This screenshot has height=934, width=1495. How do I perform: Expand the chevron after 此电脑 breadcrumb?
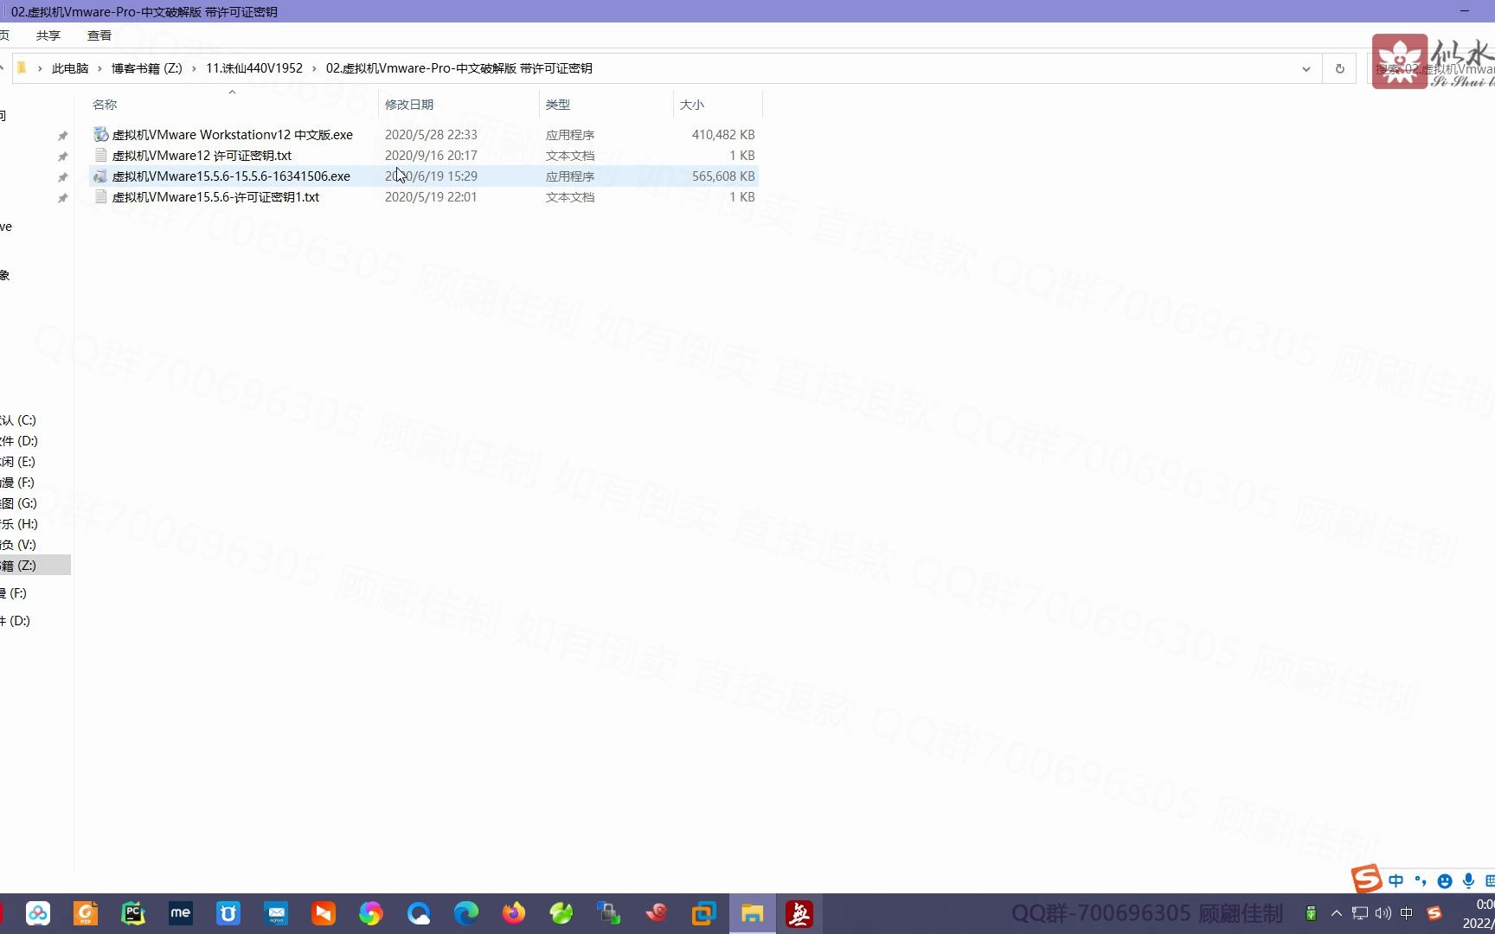(x=99, y=68)
